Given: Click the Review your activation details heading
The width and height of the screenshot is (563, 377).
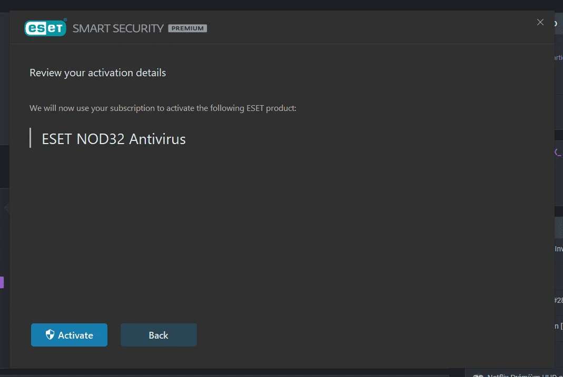Looking at the screenshot, I should [x=97, y=73].
